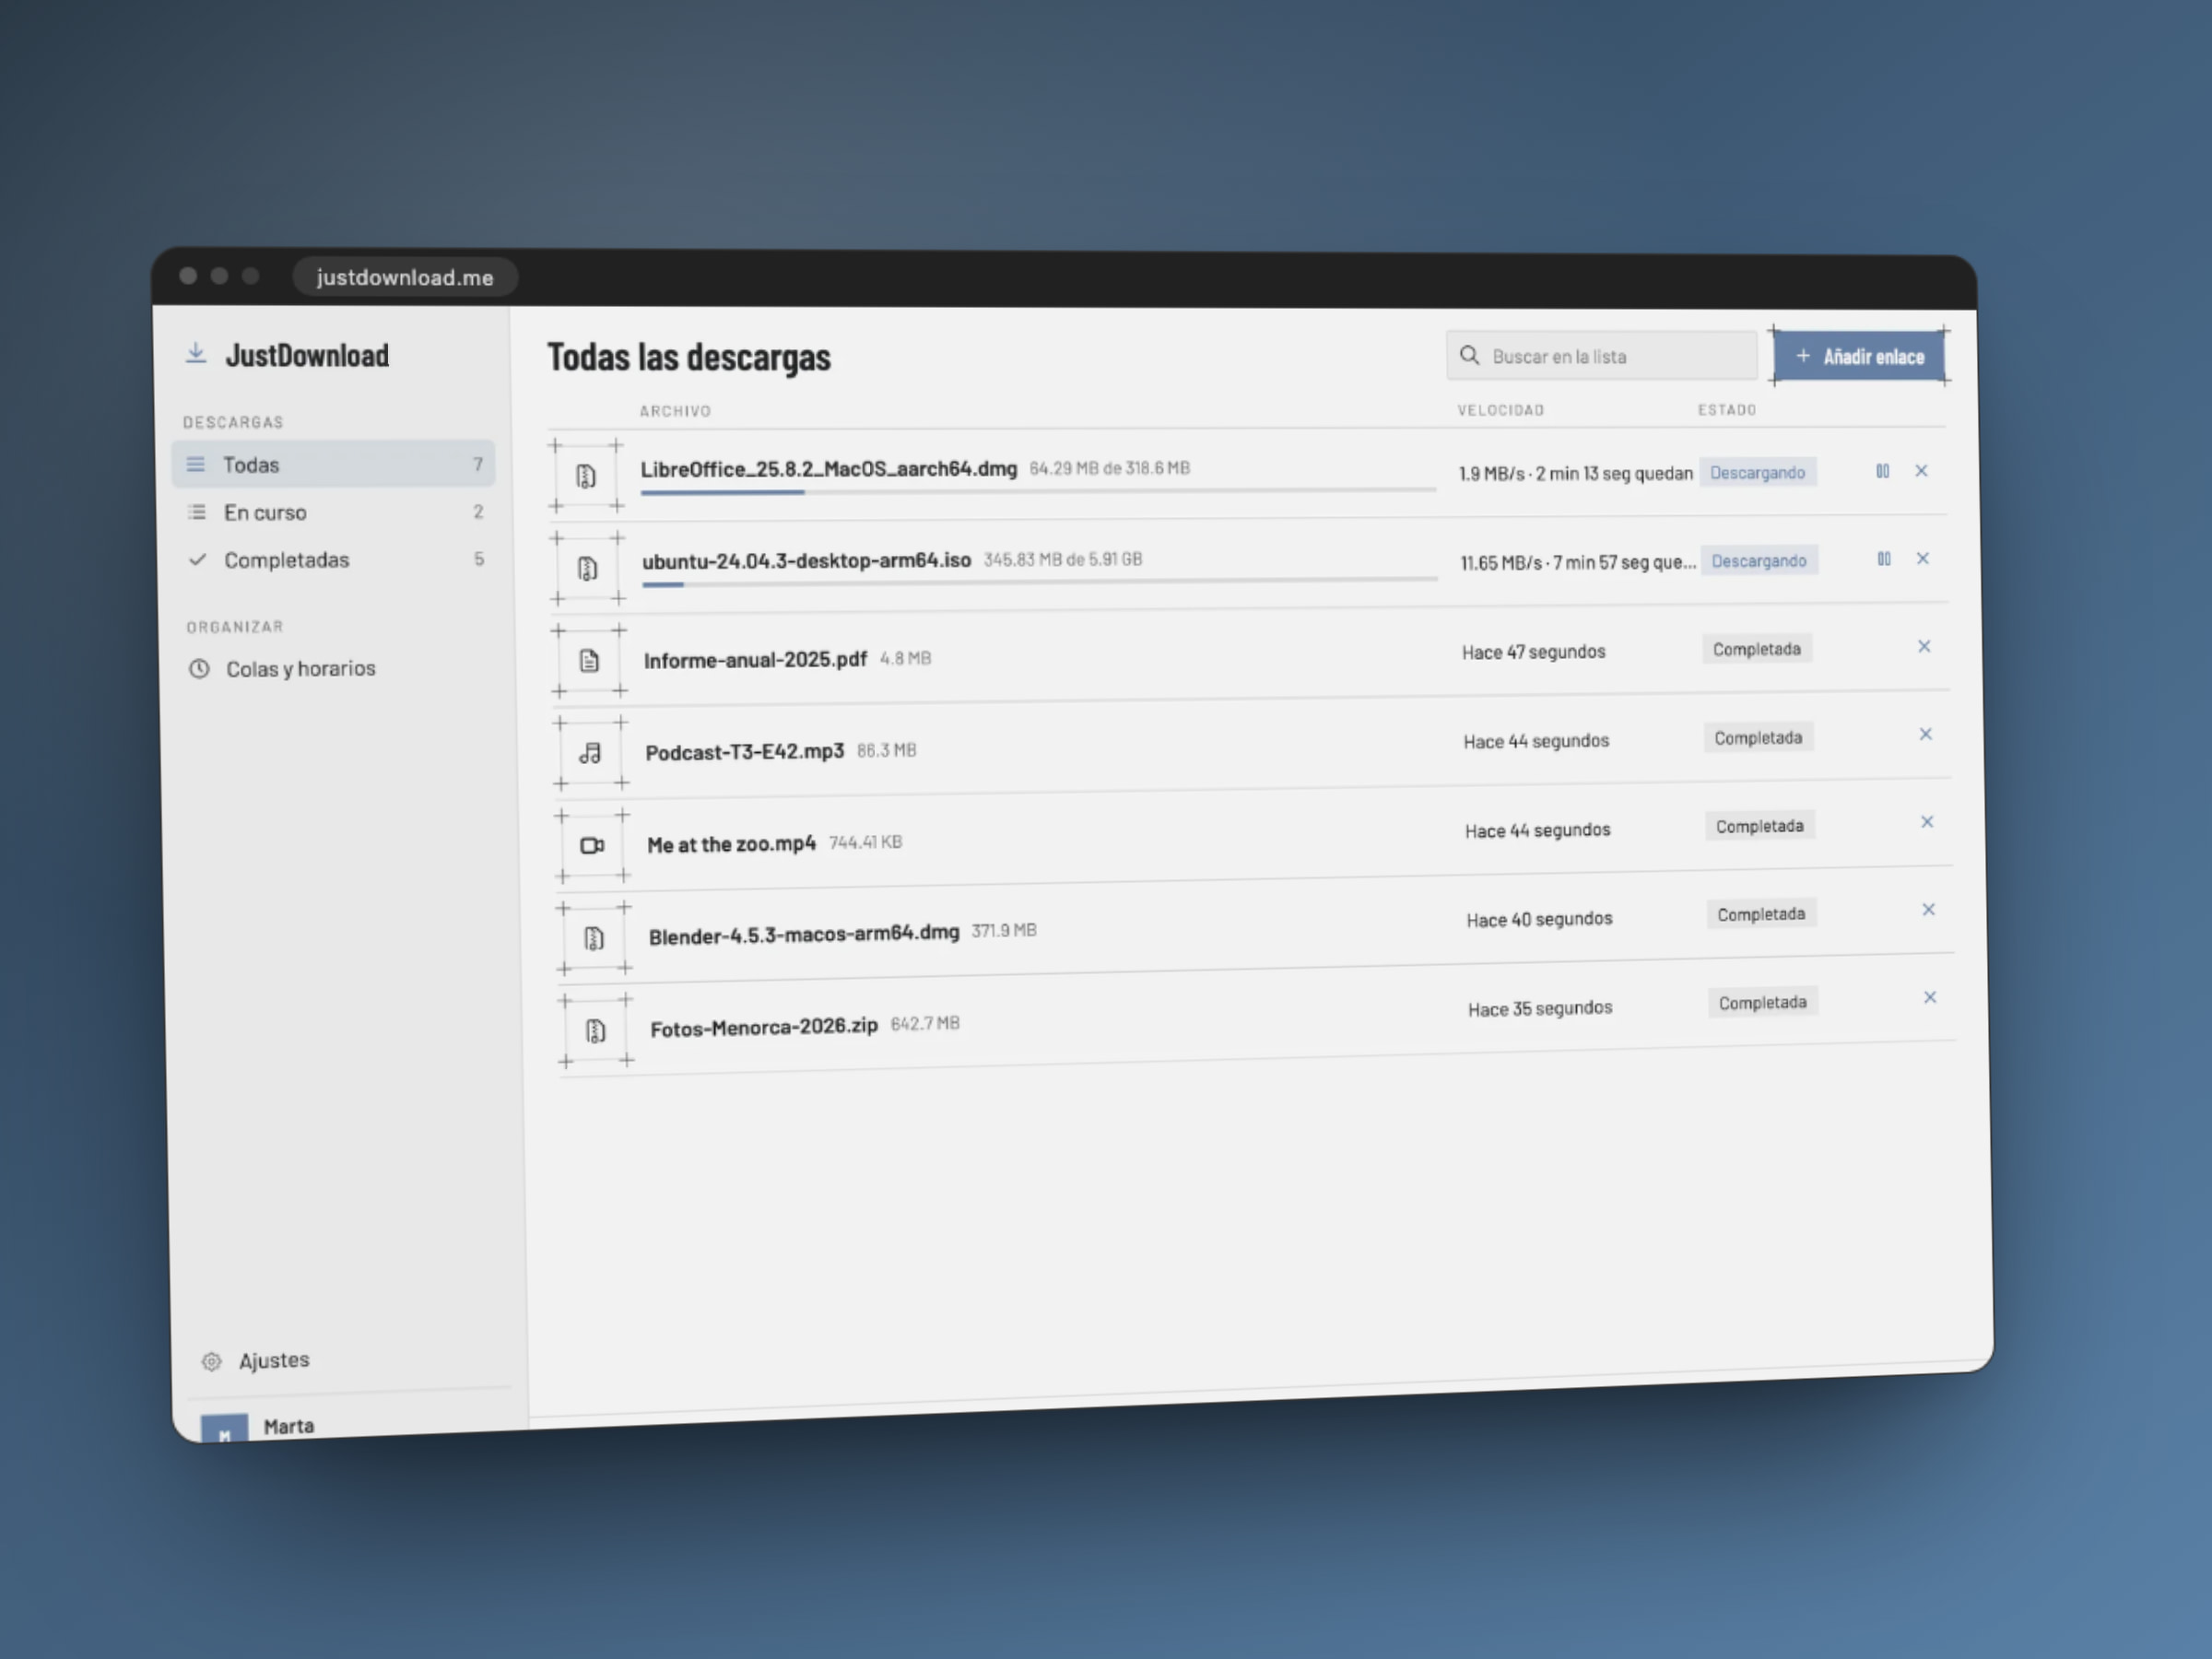Pause the LibreOffice download

[1882, 471]
